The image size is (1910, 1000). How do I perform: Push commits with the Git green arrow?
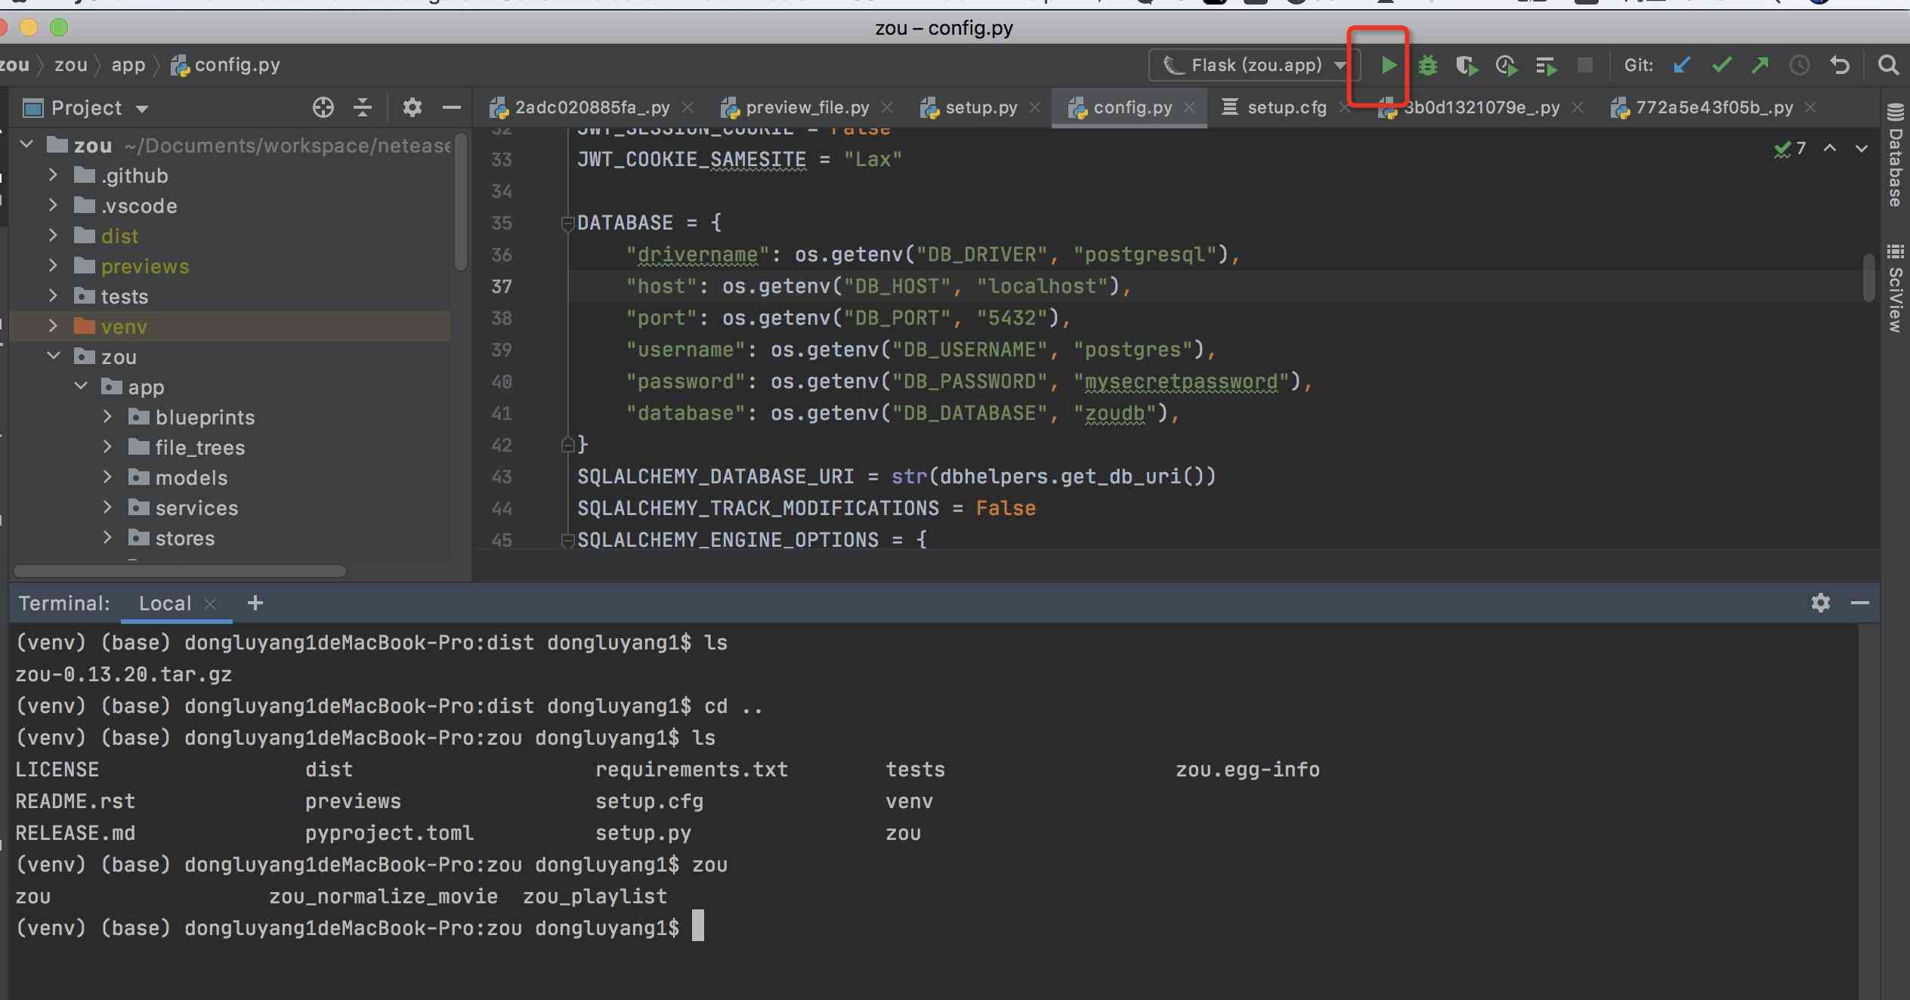[x=1760, y=66]
